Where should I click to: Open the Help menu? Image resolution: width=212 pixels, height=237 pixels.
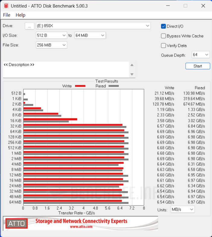click(21, 15)
